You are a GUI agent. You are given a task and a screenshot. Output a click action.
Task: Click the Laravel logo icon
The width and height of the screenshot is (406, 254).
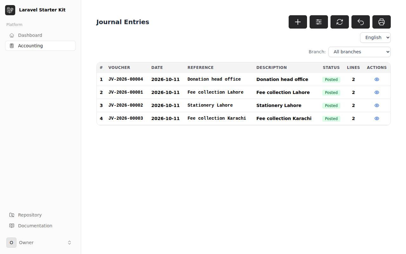pyautogui.click(x=10, y=10)
